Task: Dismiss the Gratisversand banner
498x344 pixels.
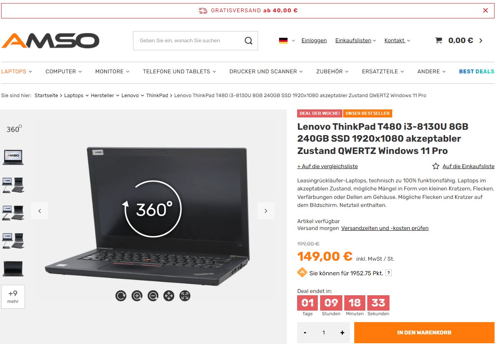Action: (x=485, y=10)
